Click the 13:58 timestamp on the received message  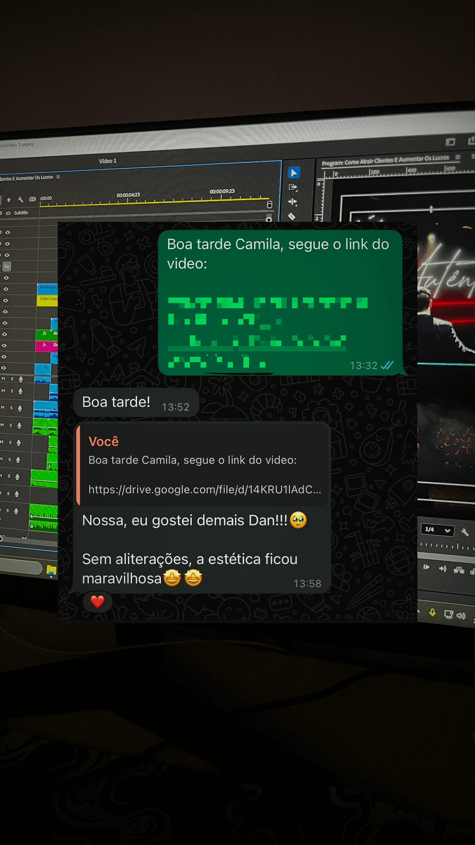coord(307,584)
